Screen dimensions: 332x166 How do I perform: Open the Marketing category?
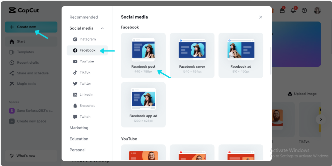coord(79,128)
